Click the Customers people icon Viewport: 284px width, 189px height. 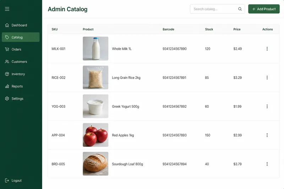pyautogui.click(x=7, y=62)
